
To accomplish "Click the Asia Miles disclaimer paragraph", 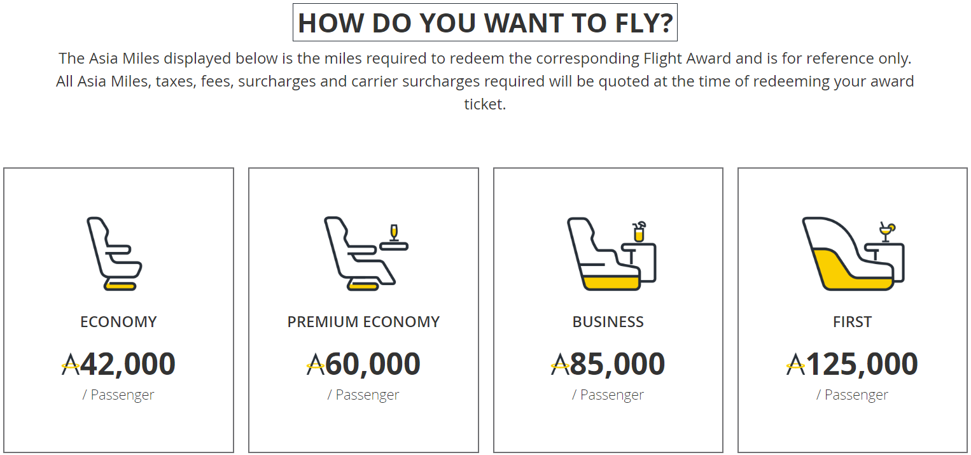I will 485,81.
